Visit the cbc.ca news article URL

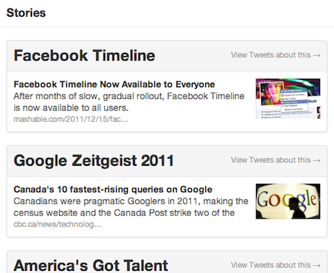tap(58, 224)
